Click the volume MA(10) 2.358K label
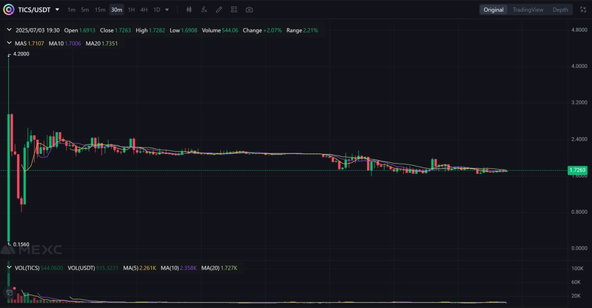592x308 pixels. [x=178, y=268]
